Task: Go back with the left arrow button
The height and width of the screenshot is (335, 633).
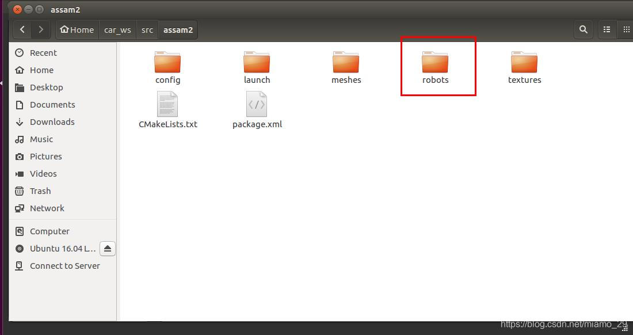Action: pos(22,29)
